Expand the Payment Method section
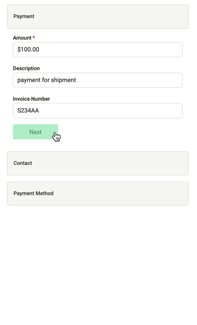Screen dimensions: 197x325 click(97, 194)
